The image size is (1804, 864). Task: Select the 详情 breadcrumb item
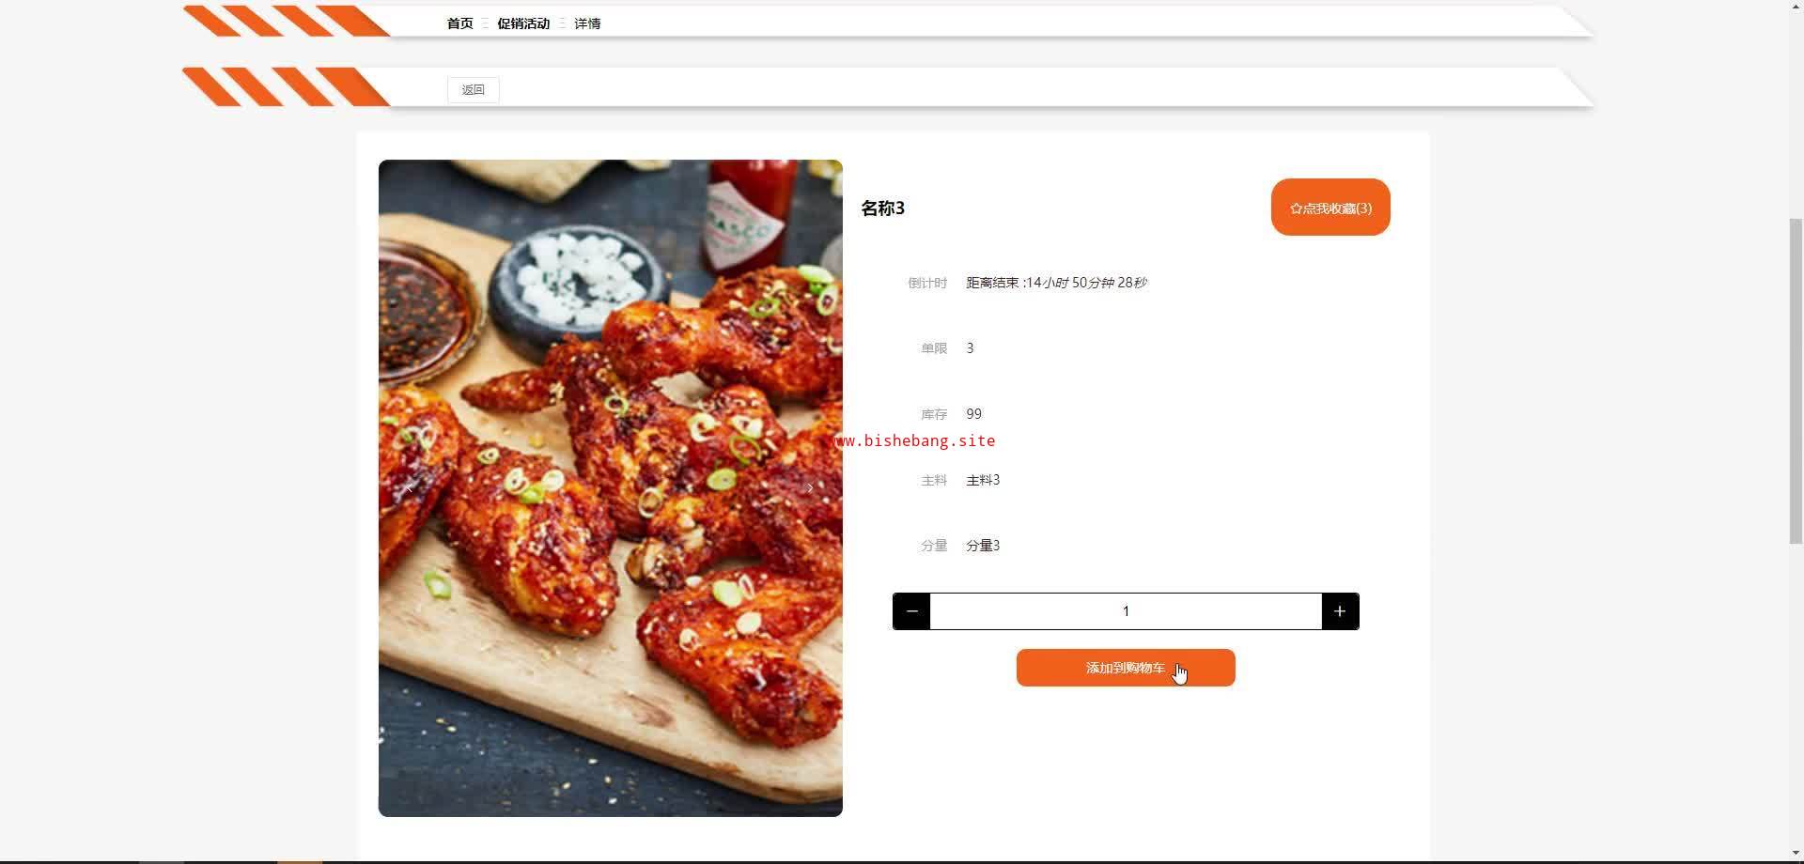(x=587, y=23)
